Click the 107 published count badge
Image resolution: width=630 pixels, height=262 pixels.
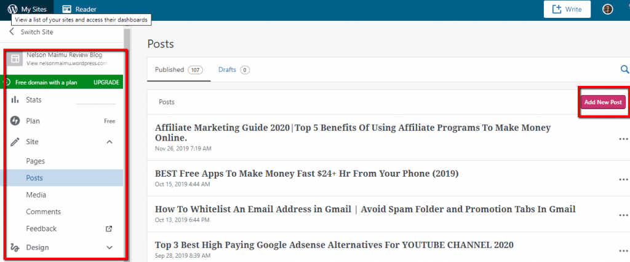tap(195, 70)
